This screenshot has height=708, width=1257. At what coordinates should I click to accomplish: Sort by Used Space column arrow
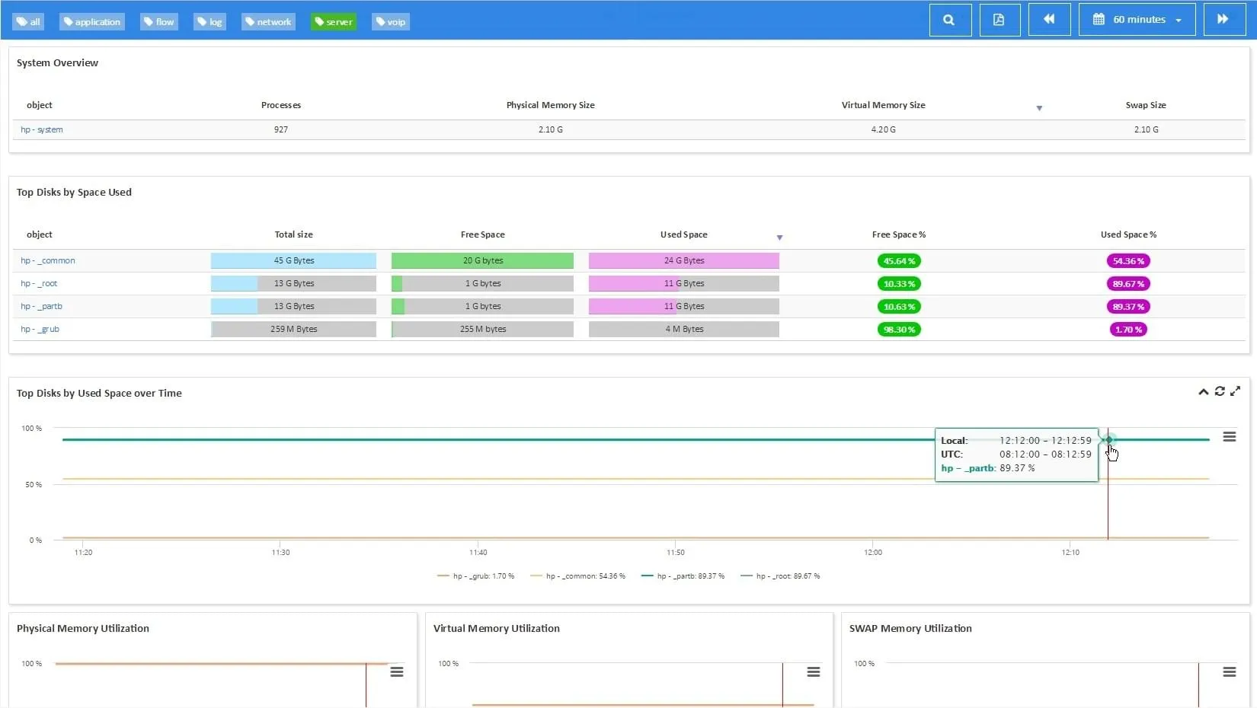[x=779, y=238]
